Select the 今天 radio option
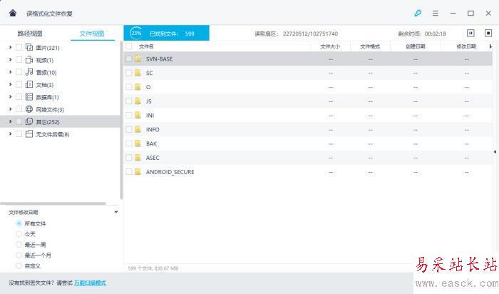 coord(19,234)
